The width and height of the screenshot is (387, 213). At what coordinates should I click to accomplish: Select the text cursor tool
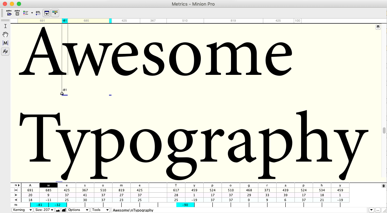(x=5, y=26)
